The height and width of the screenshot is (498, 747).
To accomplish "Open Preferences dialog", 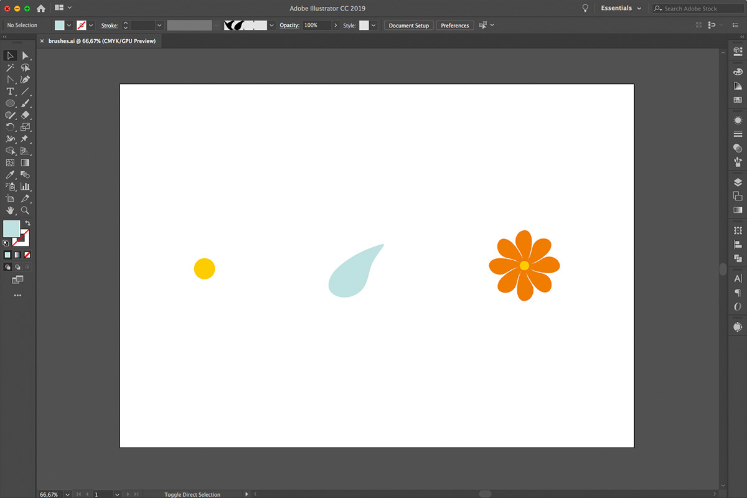I will (455, 26).
